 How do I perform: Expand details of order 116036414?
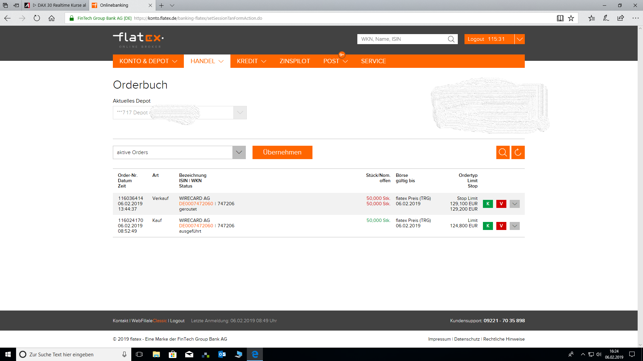click(x=514, y=204)
